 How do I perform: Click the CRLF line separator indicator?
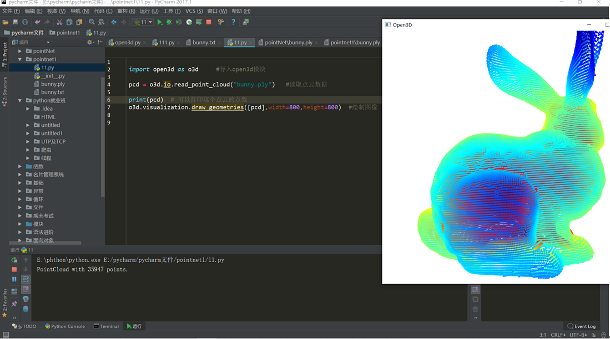[x=558, y=335]
